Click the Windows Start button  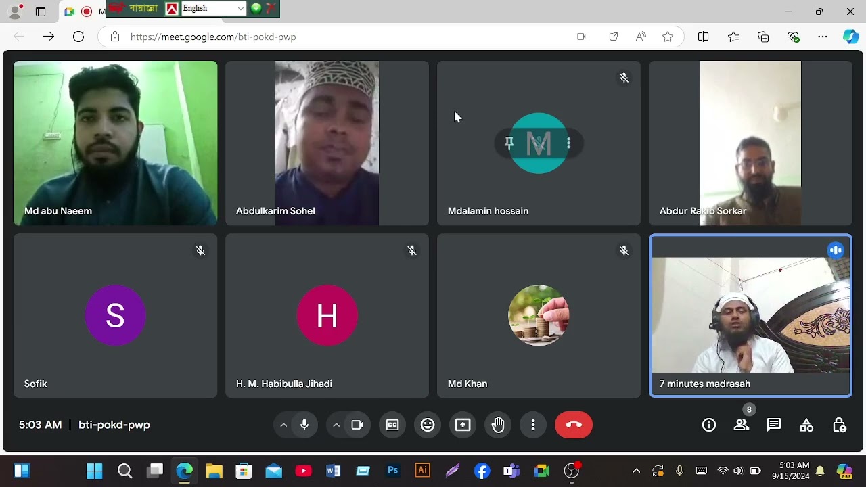[x=95, y=471]
